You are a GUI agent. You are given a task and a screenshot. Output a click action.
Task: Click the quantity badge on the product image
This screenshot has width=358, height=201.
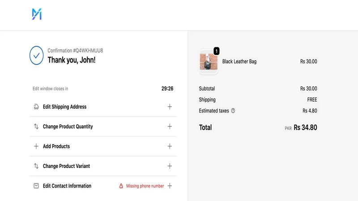(217, 51)
